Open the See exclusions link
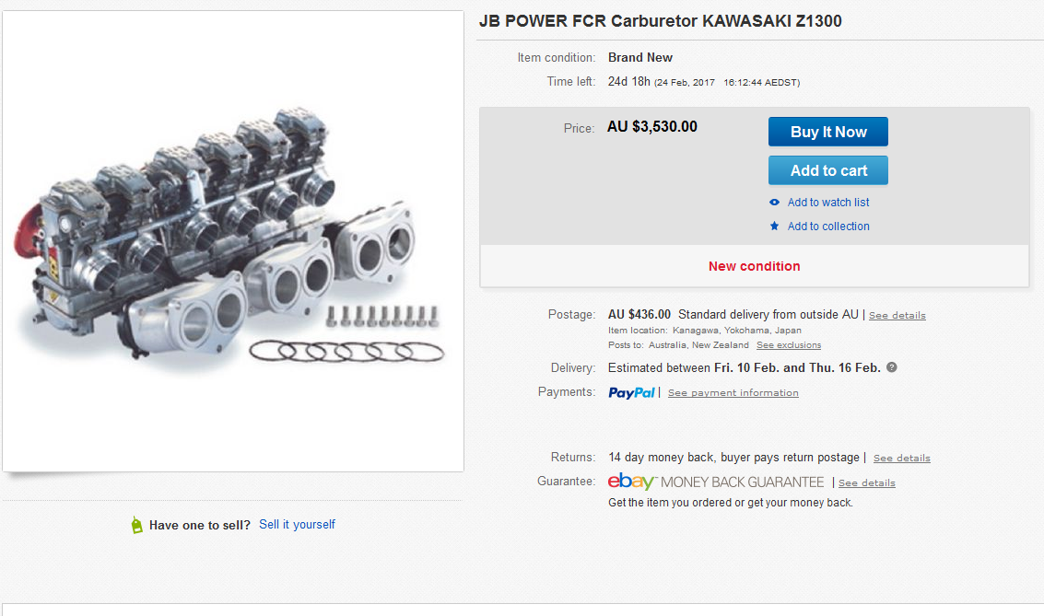The image size is (1044, 616). (788, 345)
